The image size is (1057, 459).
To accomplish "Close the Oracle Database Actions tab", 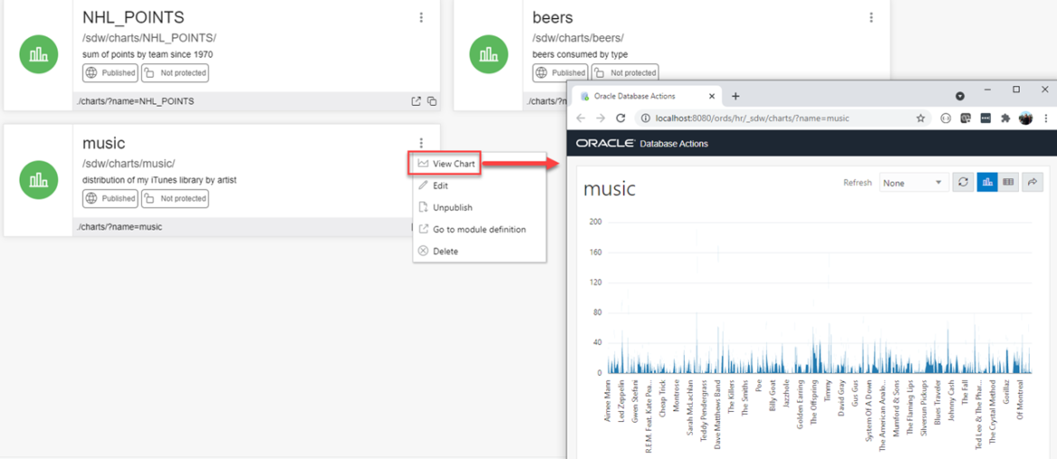I will [713, 97].
